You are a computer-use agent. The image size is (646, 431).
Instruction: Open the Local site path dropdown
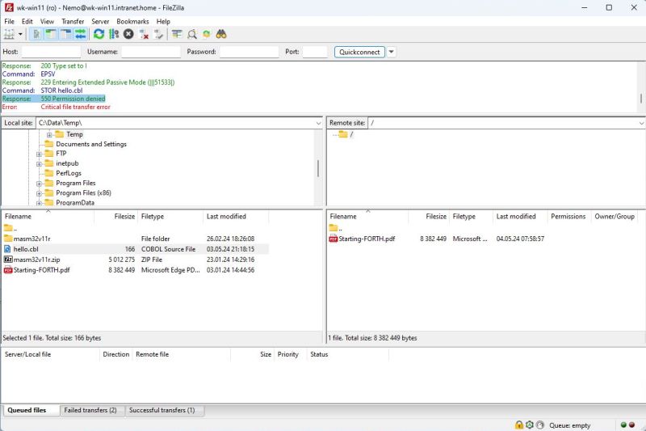(x=318, y=123)
